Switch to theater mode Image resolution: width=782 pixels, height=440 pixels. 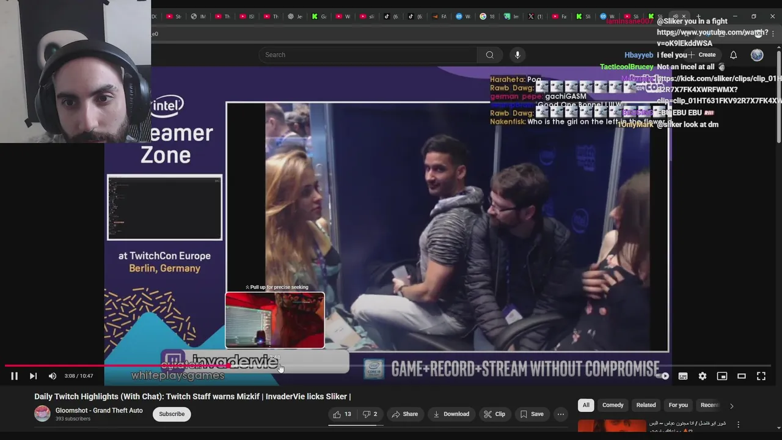[742, 376]
